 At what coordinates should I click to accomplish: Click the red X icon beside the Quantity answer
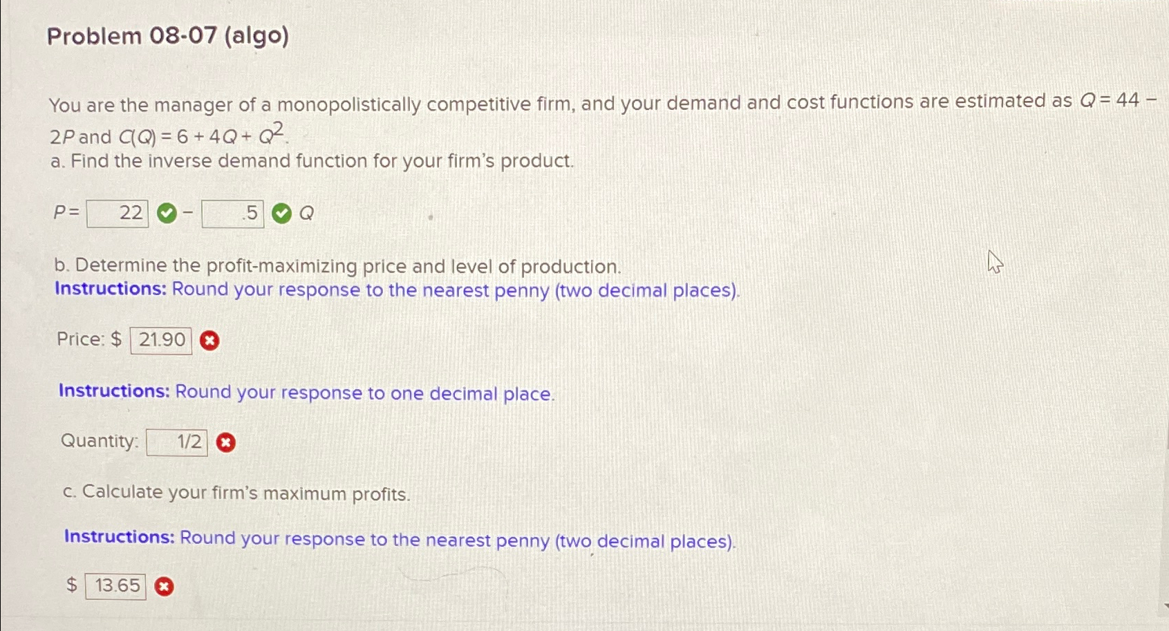coord(226,442)
